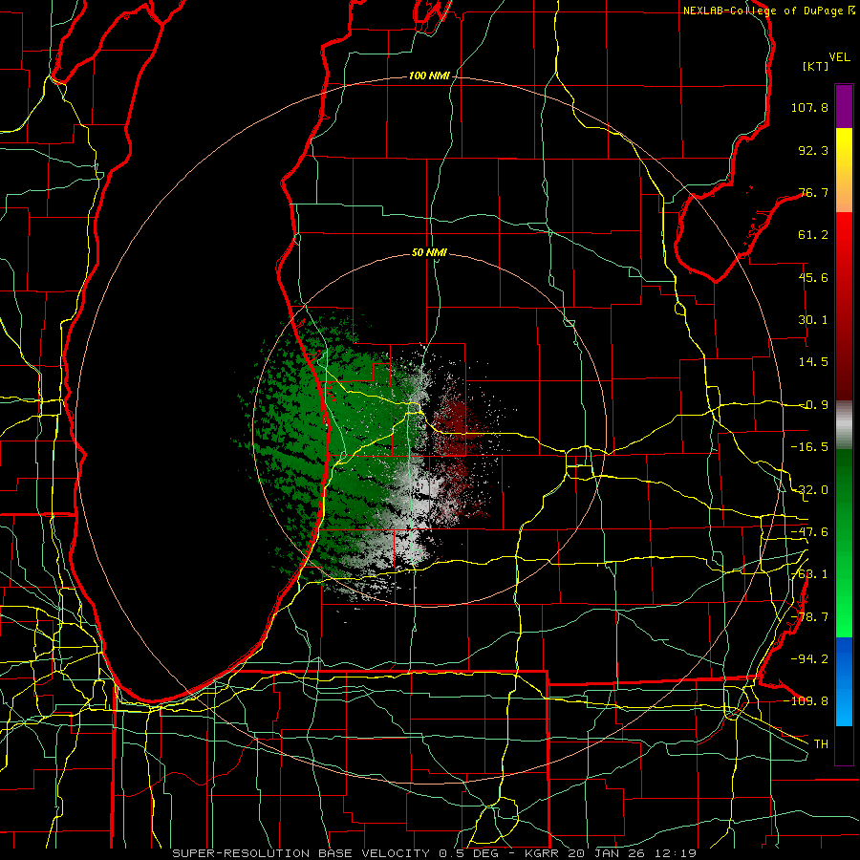Click the NEXLAB-College of DuPage credit text
Screen dimensions: 860x860
point(769,11)
